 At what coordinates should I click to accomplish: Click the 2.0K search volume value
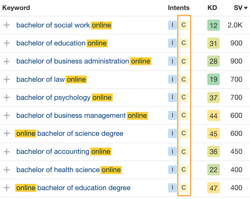(235, 25)
